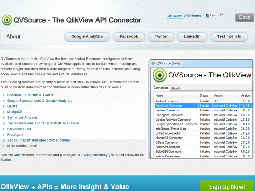This screenshot has width=255, height=191.
Task: Open Yahoo! Placemaker geo coords lookup link
Action: (39, 140)
